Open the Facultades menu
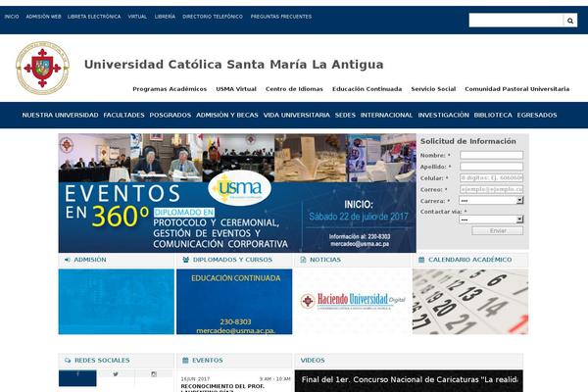The image size is (588, 392). tap(123, 116)
